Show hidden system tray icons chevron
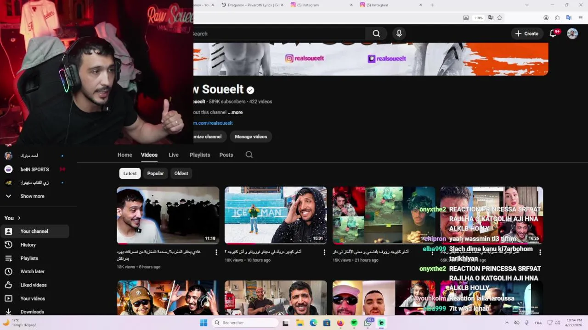 [507, 323]
